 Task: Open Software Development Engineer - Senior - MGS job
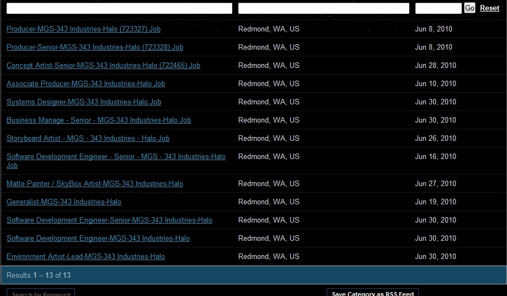[116, 161]
